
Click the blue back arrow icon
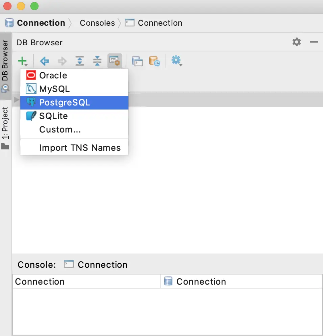coord(44,61)
